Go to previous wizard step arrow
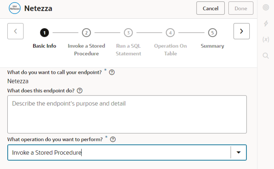The height and width of the screenshot is (169, 274). (15, 31)
